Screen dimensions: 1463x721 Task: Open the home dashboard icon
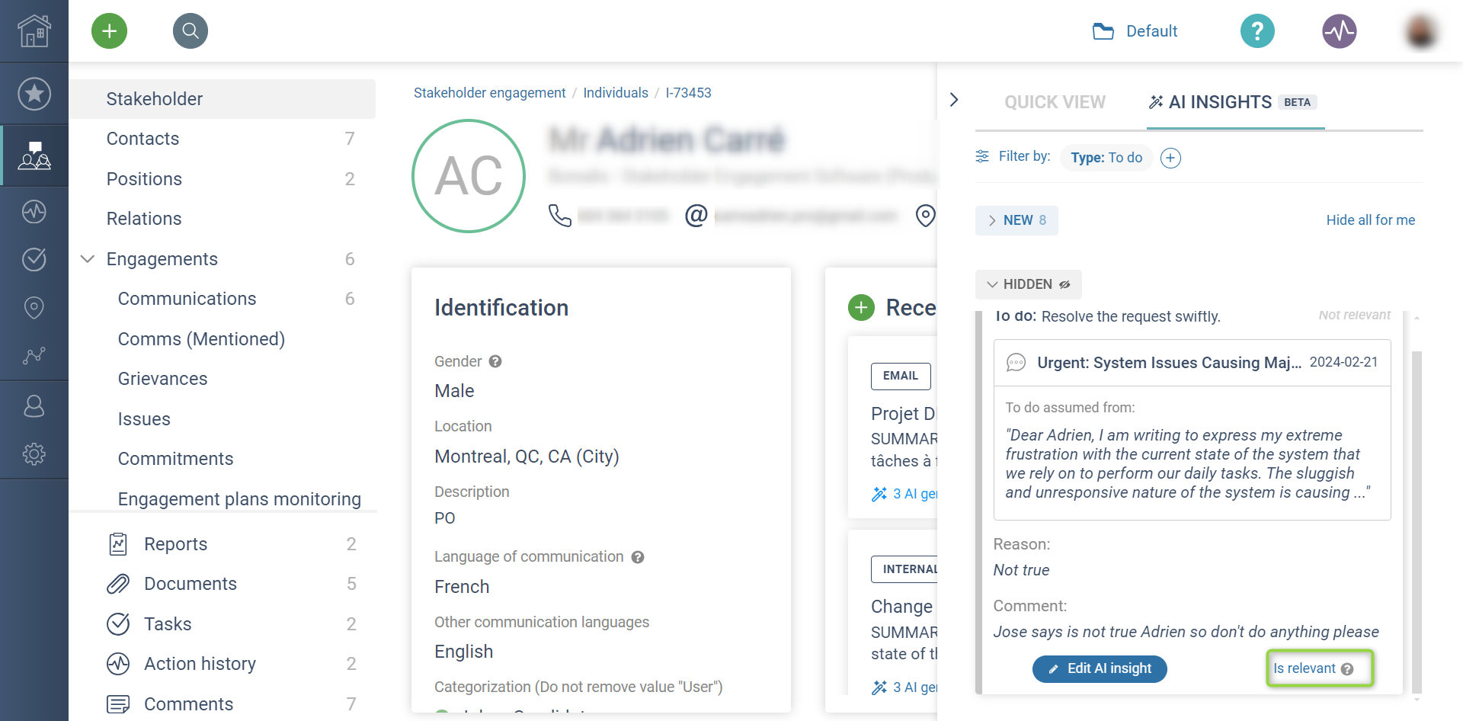tap(34, 31)
